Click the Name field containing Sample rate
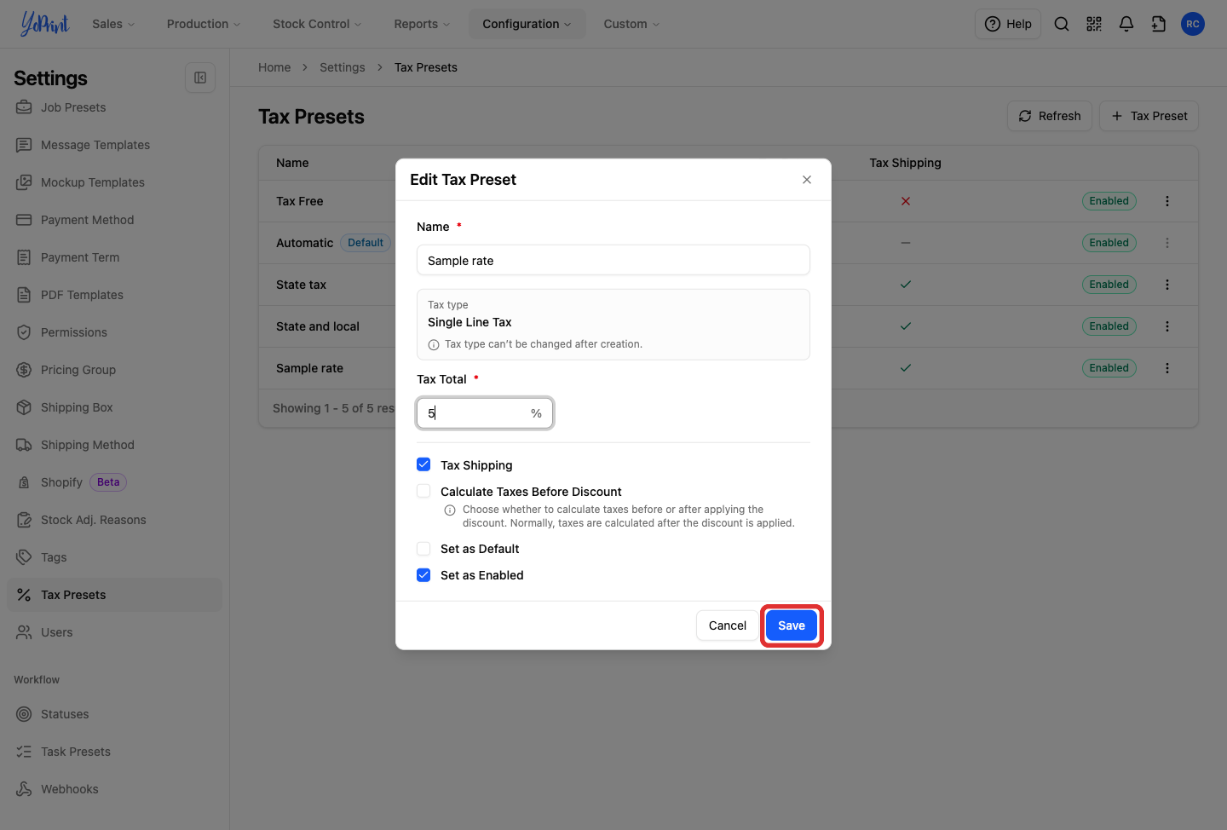The width and height of the screenshot is (1227, 830). (x=613, y=260)
